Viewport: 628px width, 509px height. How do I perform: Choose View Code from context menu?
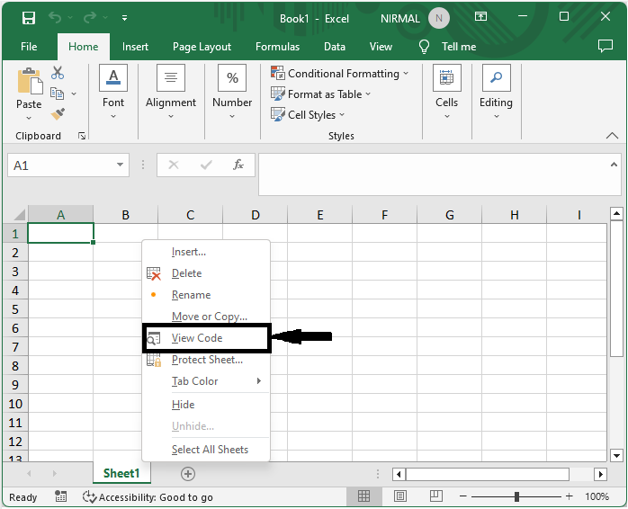(x=206, y=338)
